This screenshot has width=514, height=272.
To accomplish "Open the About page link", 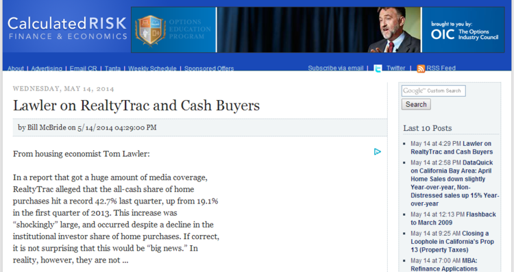I will tap(15, 69).
